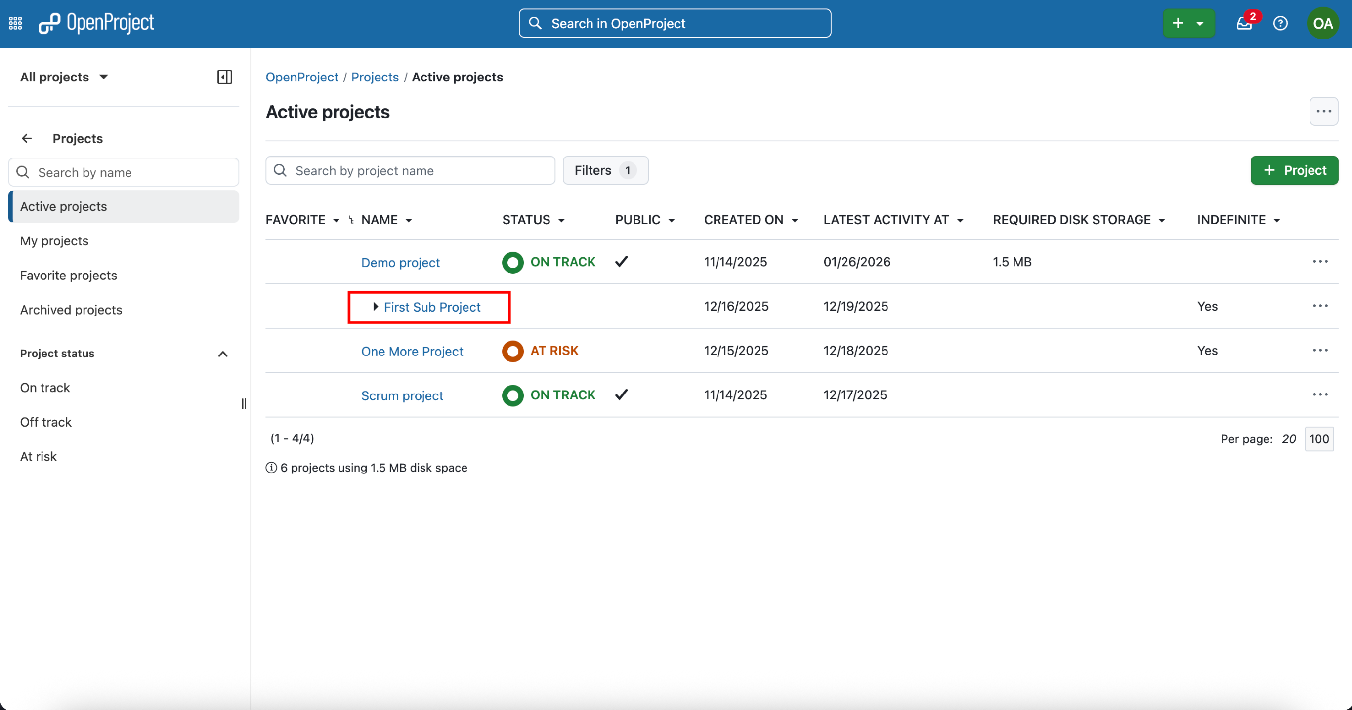Click the back arrow next to Projects
Viewport: 1352px width, 710px height.
(27, 138)
